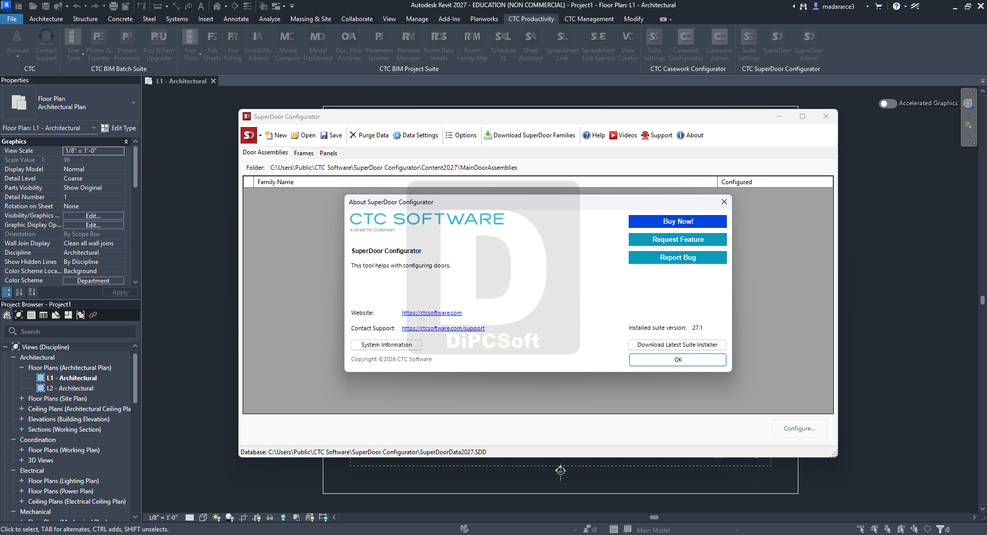Click the drawing area horizontal scrollbar thumb

(x=654, y=518)
